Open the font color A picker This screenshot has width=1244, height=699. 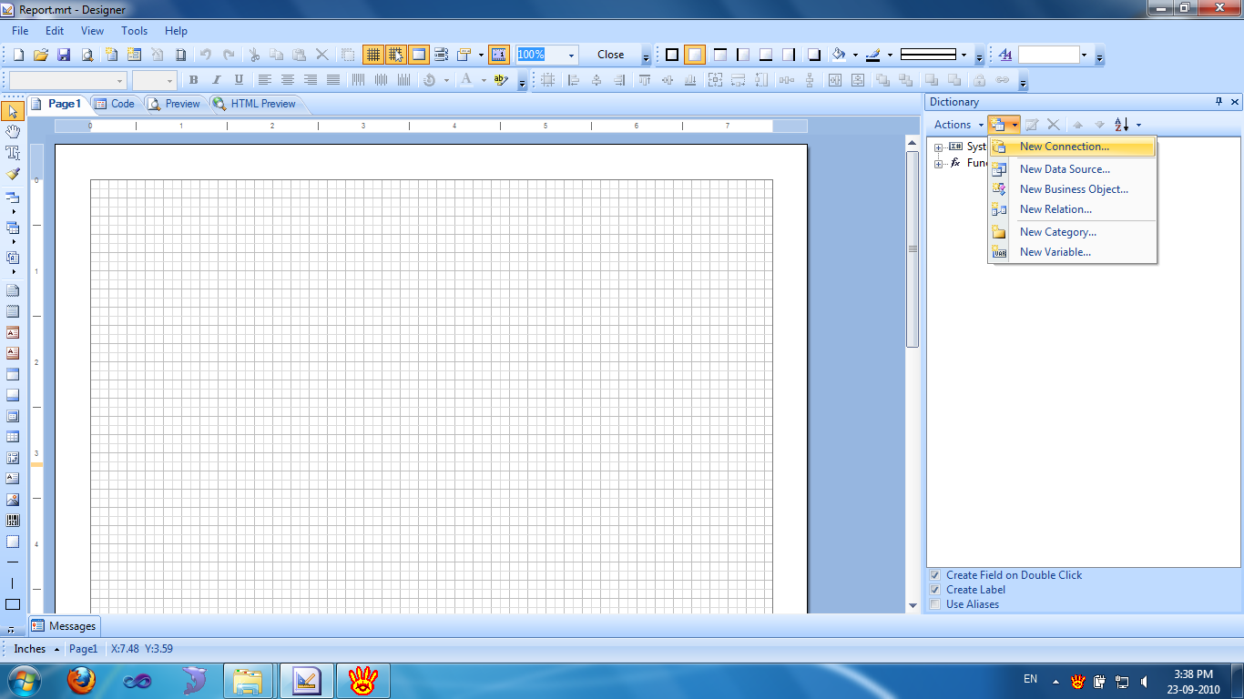pos(465,80)
